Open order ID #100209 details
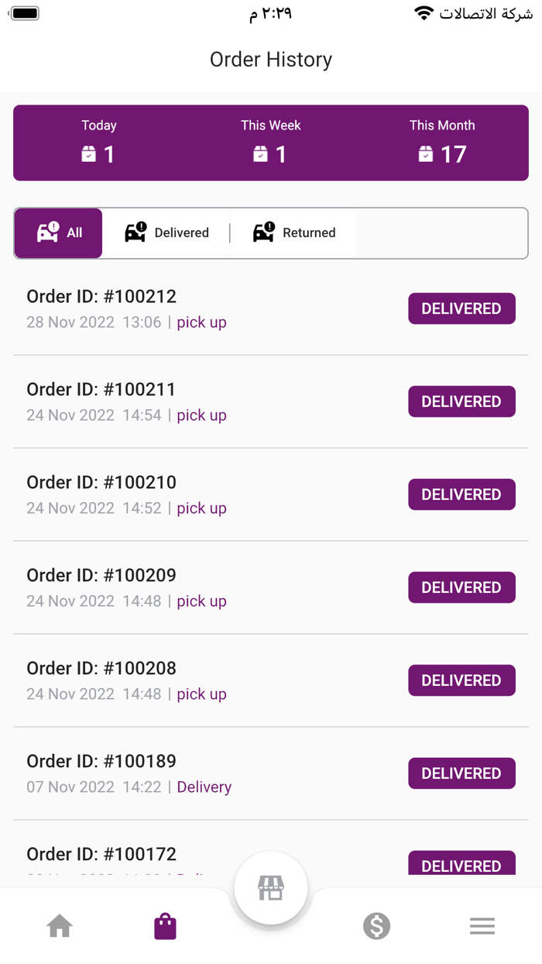This screenshot has width=542, height=964. click(x=101, y=576)
